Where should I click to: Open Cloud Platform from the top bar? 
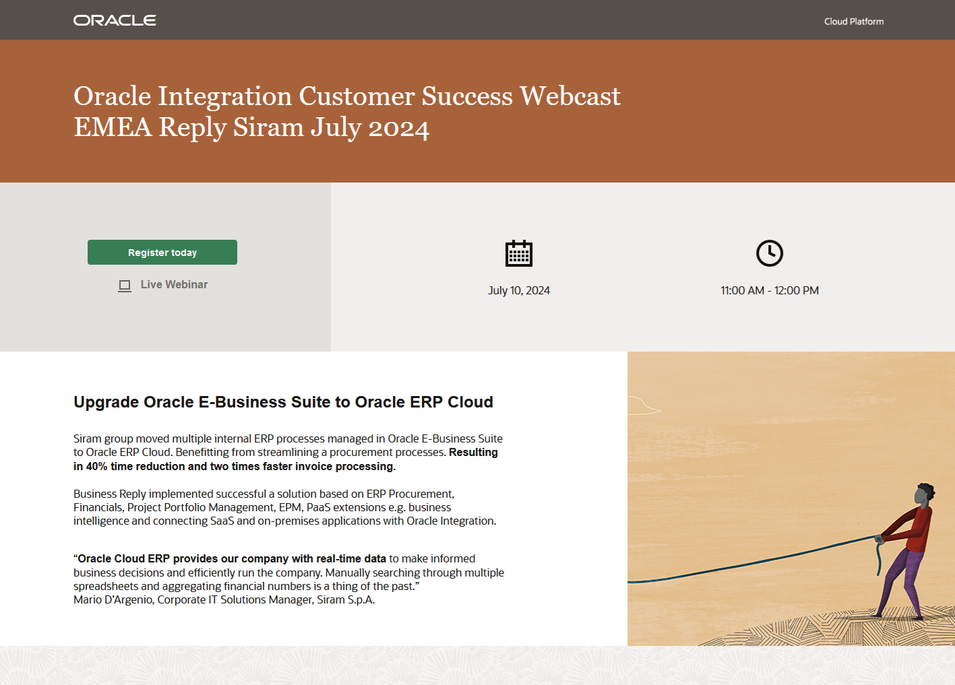[853, 21]
